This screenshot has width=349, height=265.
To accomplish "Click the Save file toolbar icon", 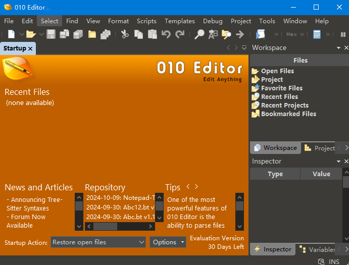I will tap(51, 34).
